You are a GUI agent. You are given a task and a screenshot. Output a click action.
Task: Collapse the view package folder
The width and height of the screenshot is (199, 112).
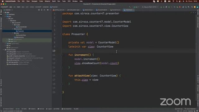point(13,33)
